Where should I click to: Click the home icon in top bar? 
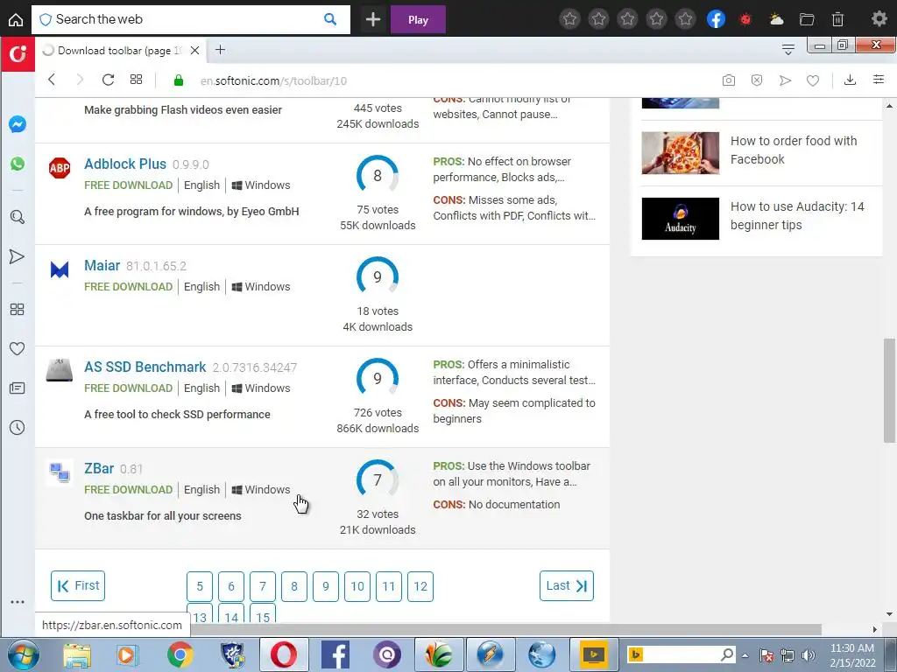tap(16, 19)
